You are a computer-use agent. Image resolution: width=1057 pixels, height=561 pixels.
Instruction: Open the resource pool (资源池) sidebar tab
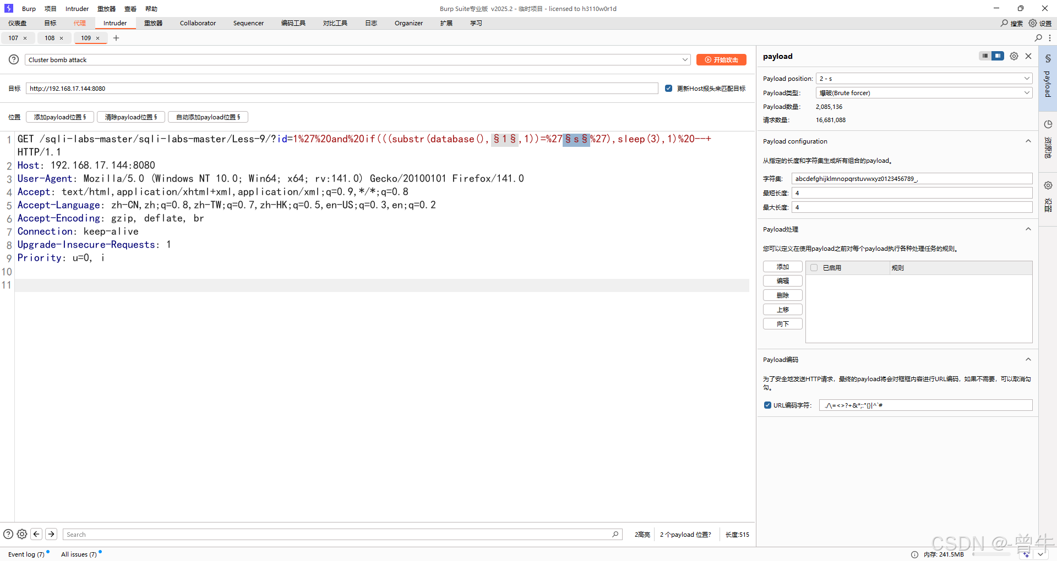coord(1048,141)
